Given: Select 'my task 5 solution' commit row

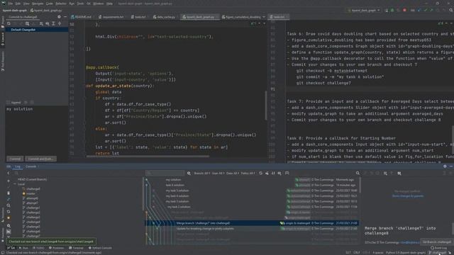Looking at the screenshot, I should [251, 191].
